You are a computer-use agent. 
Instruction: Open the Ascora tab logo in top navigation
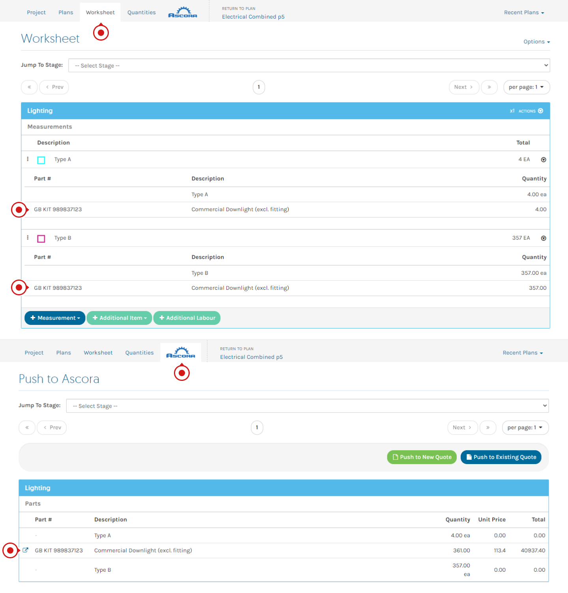183,12
